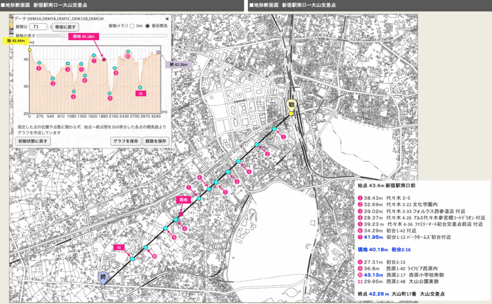Select cyan waypoint 8 on the map route
Screen dimensions: 492x304
tap(176, 220)
